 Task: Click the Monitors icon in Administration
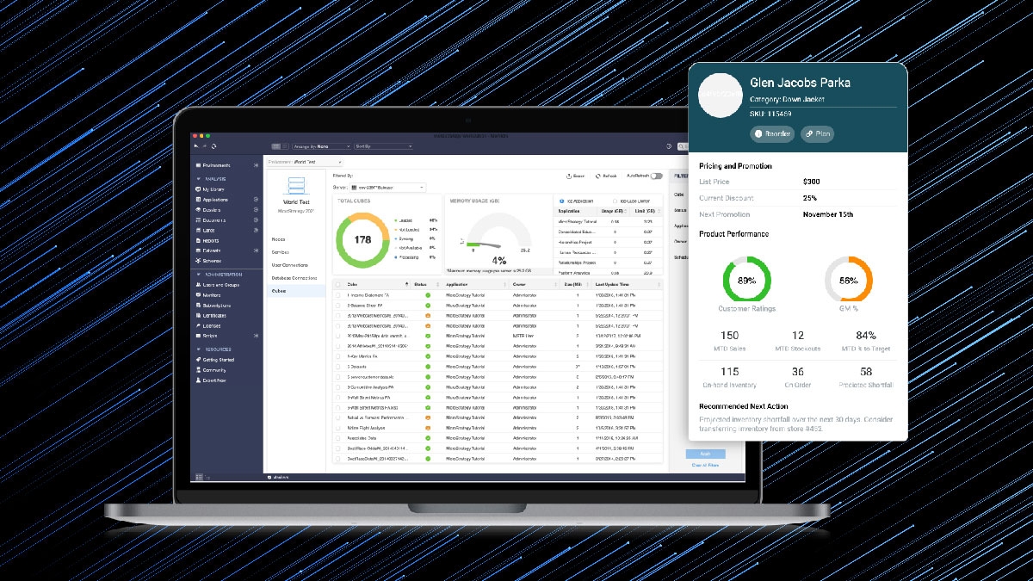coord(198,295)
